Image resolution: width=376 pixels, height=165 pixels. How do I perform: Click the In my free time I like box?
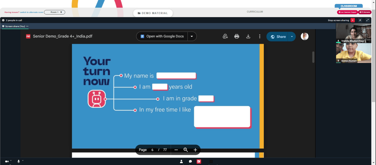(x=222, y=117)
